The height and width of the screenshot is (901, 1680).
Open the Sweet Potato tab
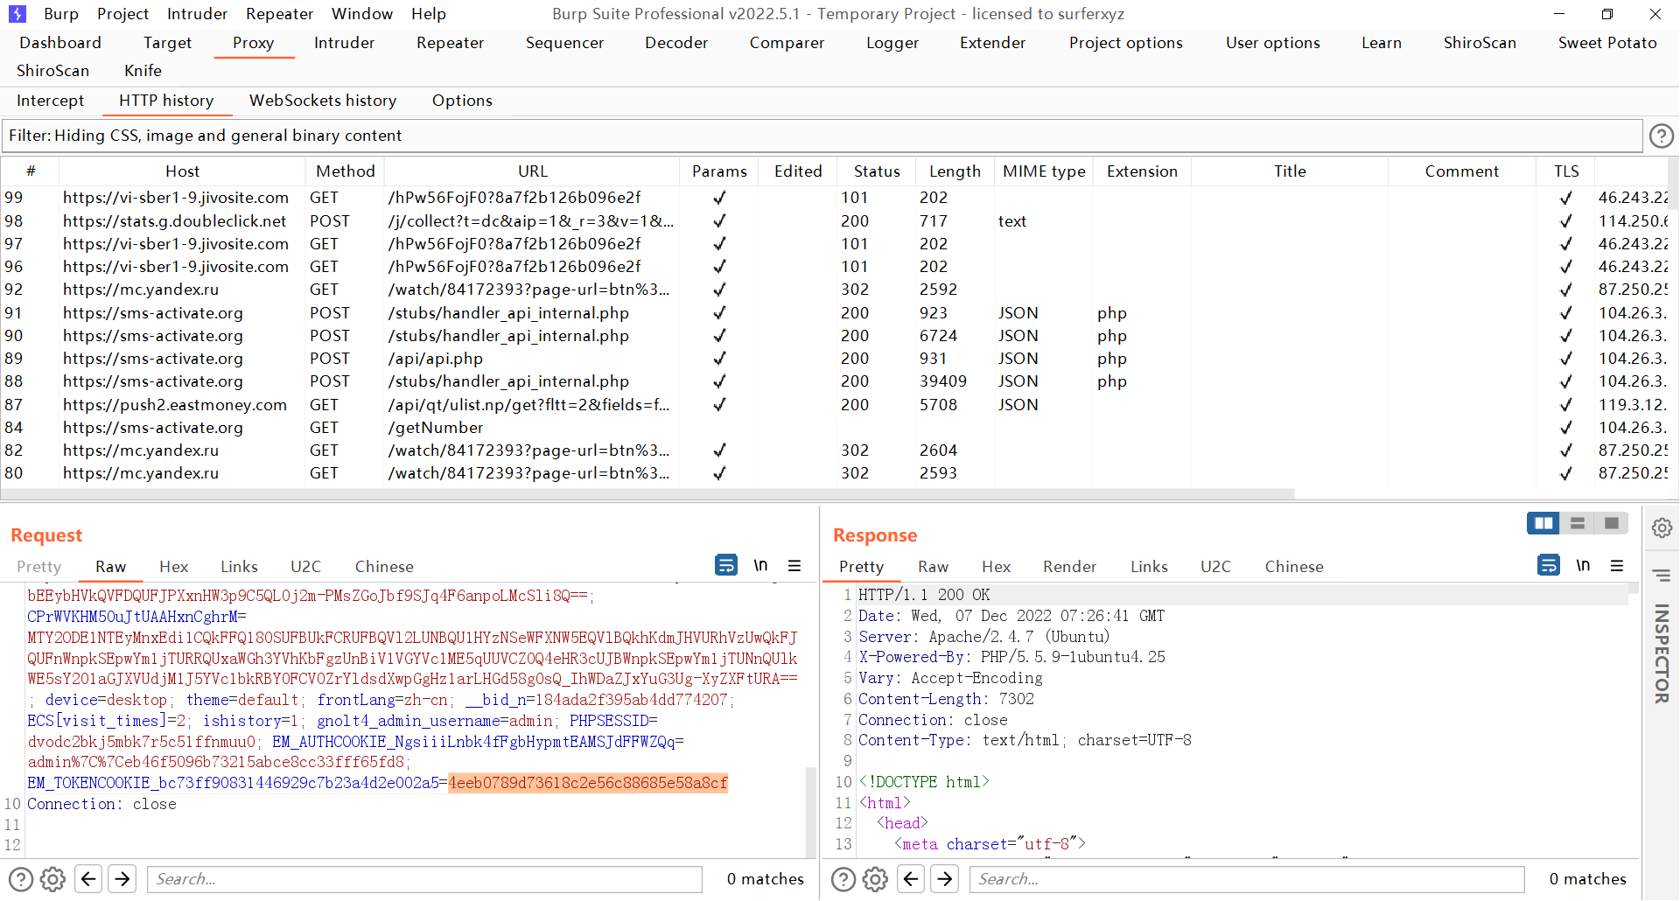(x=1607, y=43)
